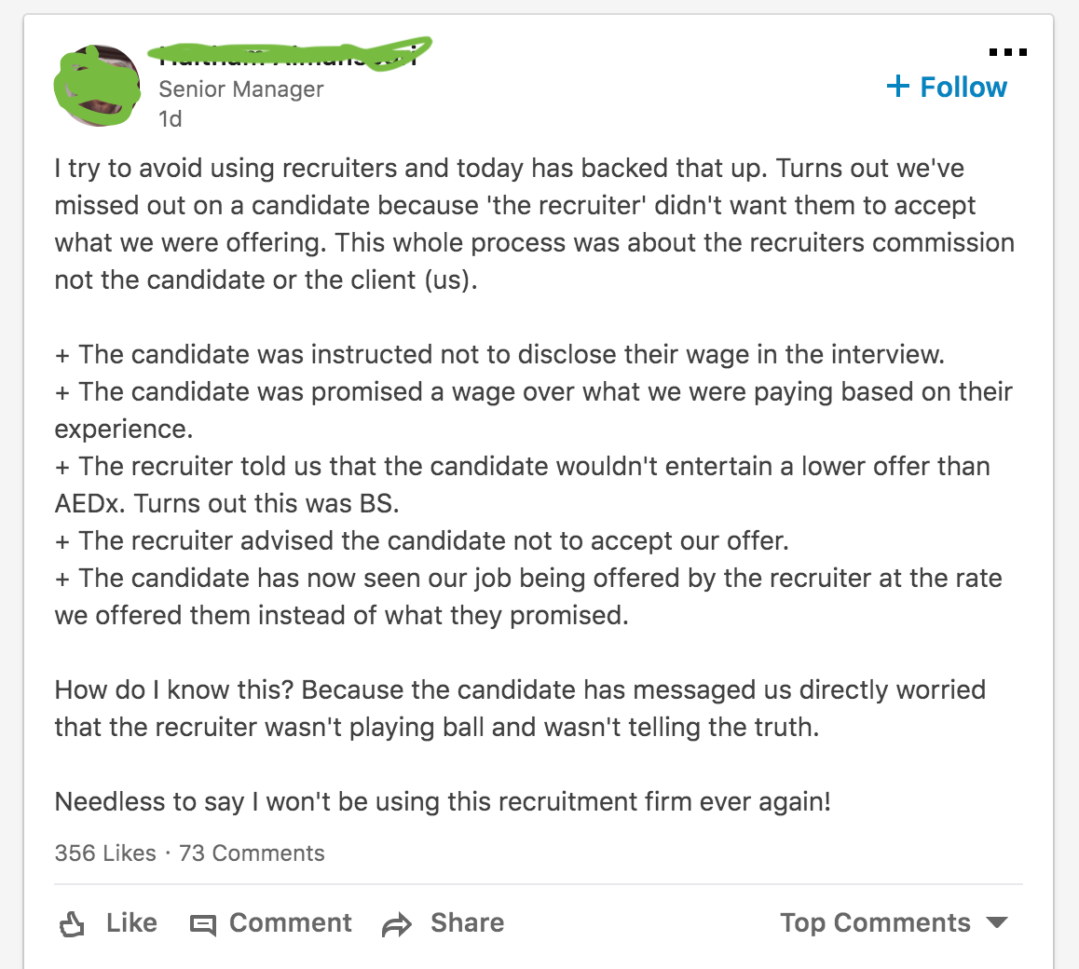Click the "Needless to say" closing sentence
The height and width of the screenshot is (969, 1079).
(443, 801)
